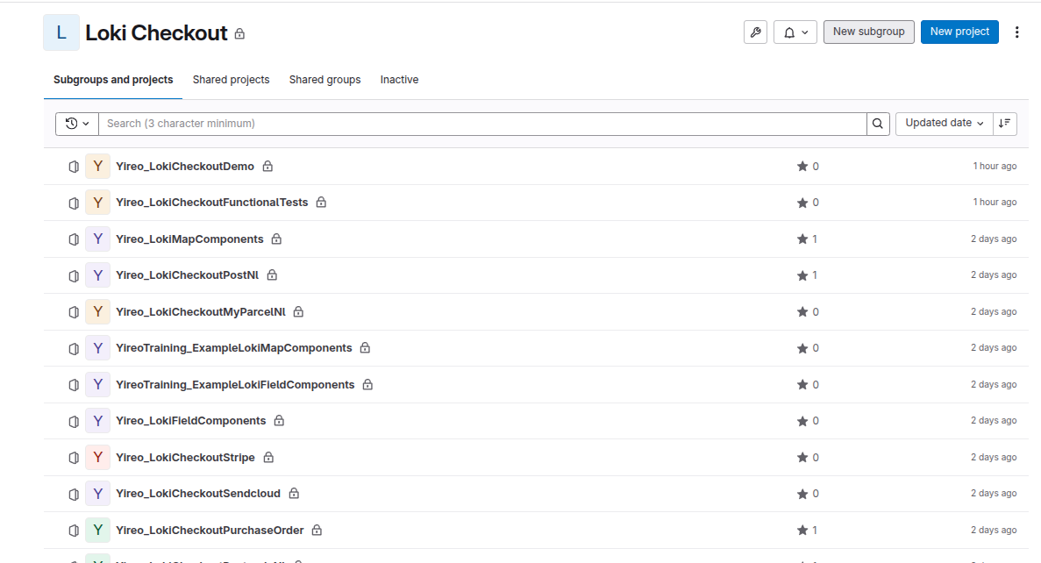Click the star icon for Yireo_LokiCheckoutDemo
1041x563 pixels.
802,167
